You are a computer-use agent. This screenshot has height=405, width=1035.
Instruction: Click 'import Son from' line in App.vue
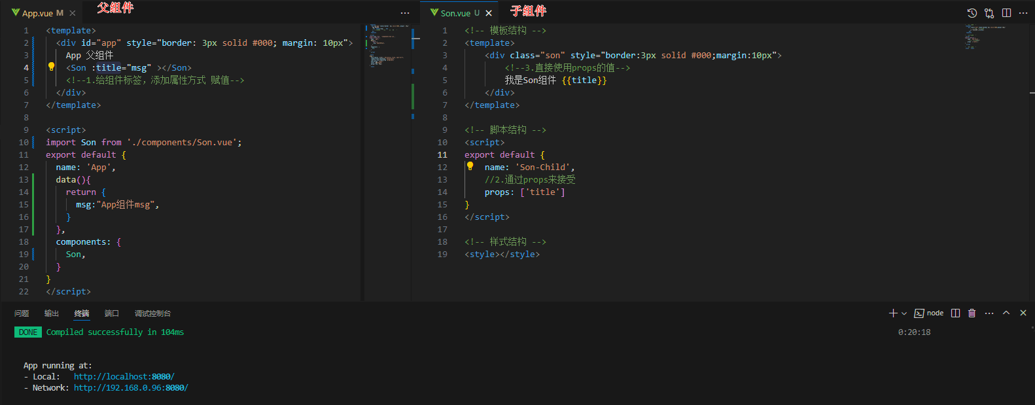(144, 142)
